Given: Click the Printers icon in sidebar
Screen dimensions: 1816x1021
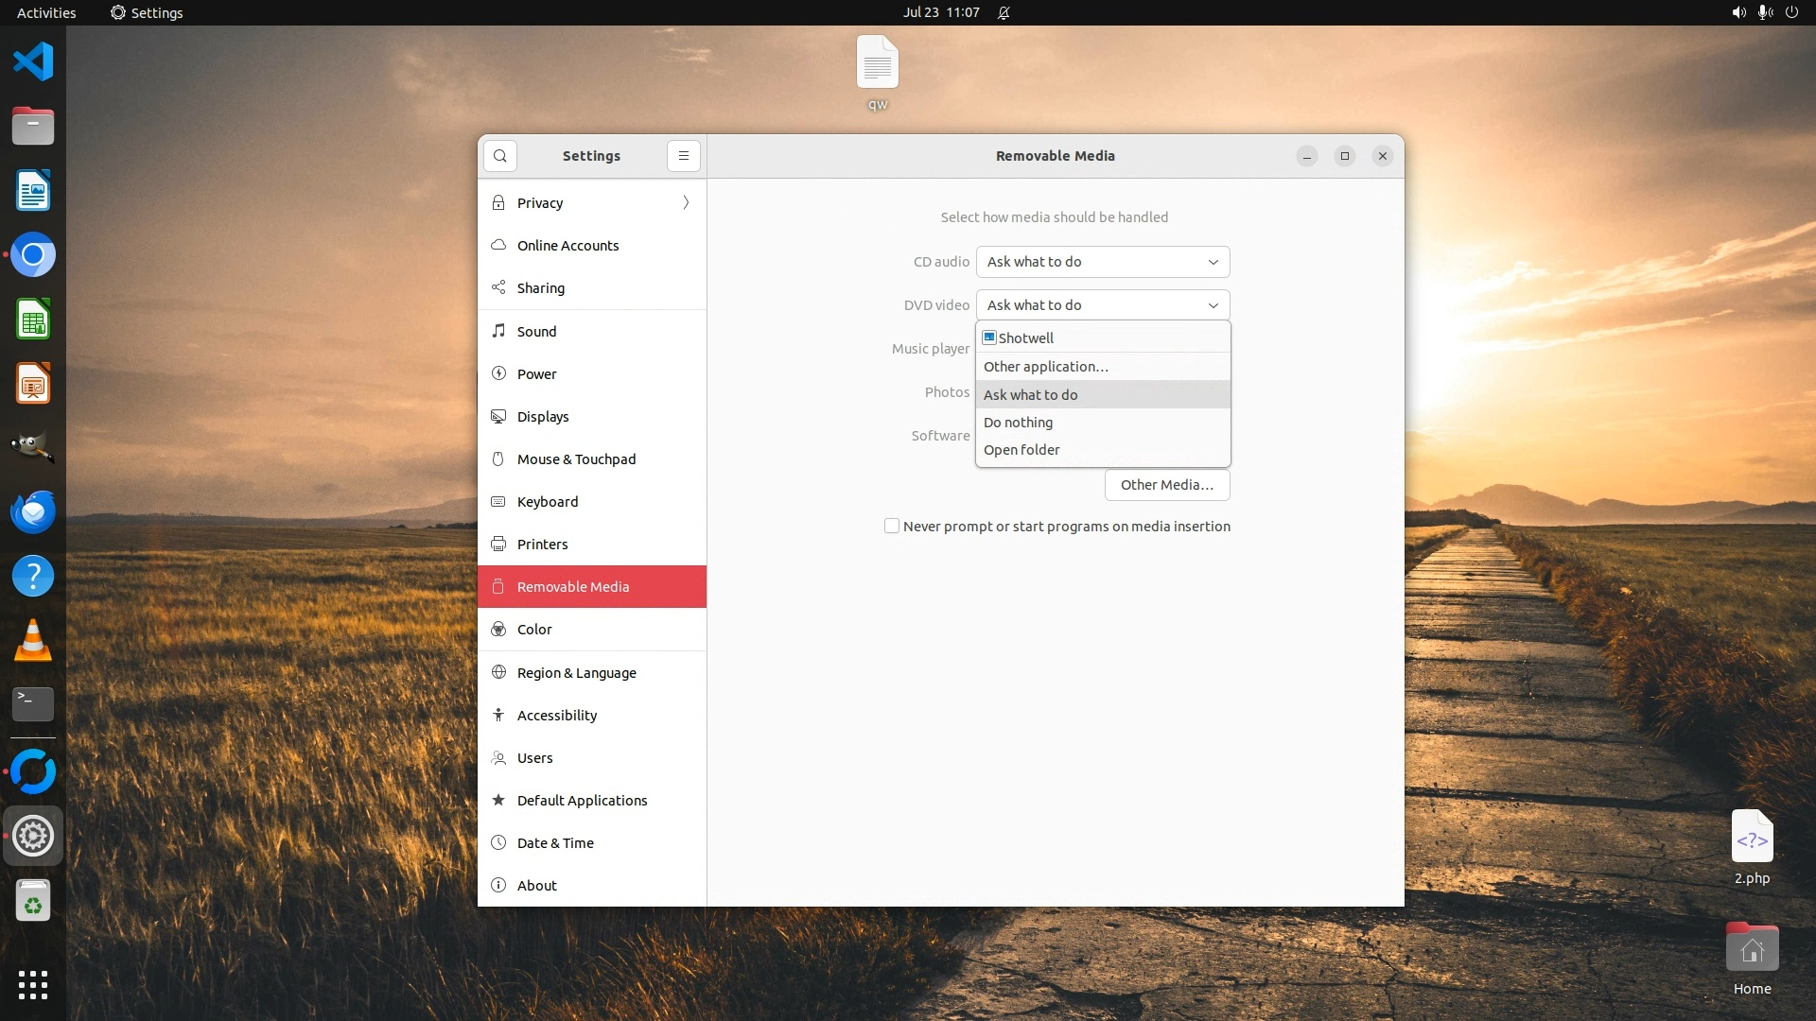Looking at the screenshot, I should click(498, 544).
